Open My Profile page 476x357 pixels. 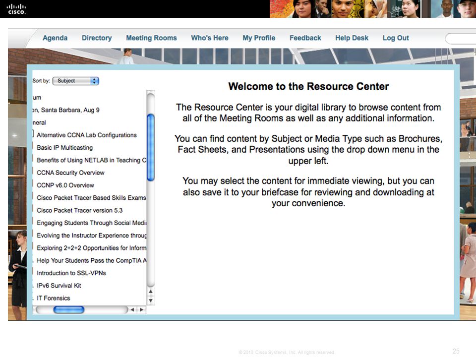[259, 38]
